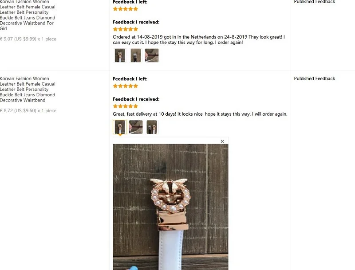Click the € 9,07 price text
The image size is (355, 270).
[x=28, y=39]
